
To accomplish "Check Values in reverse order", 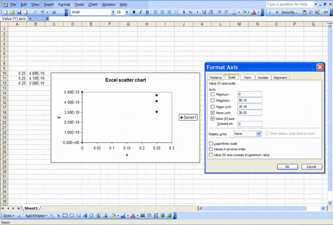I will point(211,149).
